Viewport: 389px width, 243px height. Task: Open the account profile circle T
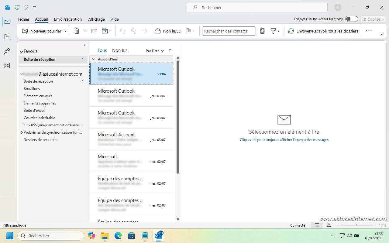338,7
